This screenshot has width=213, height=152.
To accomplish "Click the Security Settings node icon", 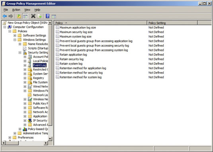I will [25, 53].
